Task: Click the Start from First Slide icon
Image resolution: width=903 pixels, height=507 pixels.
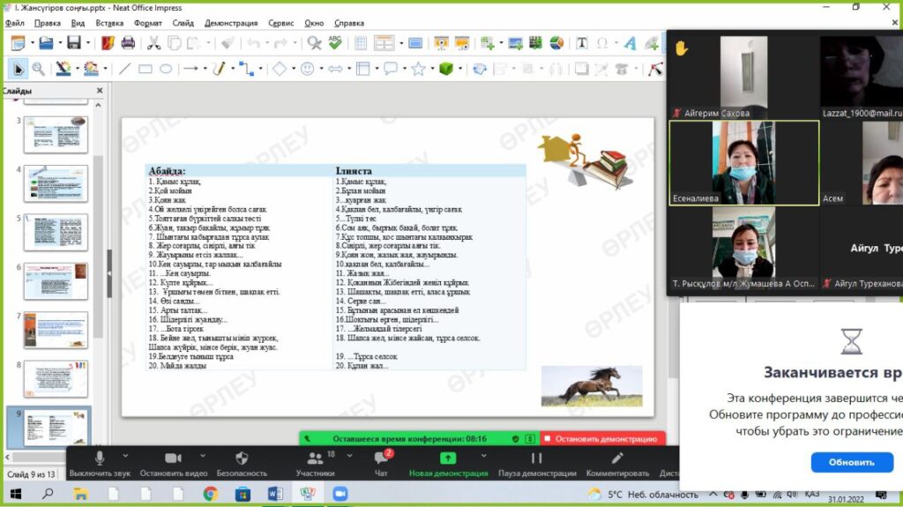Action: (441, 42)
